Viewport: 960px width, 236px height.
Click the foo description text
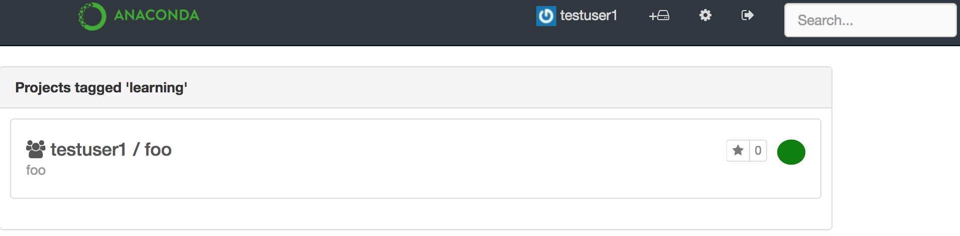click(x=36, y=170)
